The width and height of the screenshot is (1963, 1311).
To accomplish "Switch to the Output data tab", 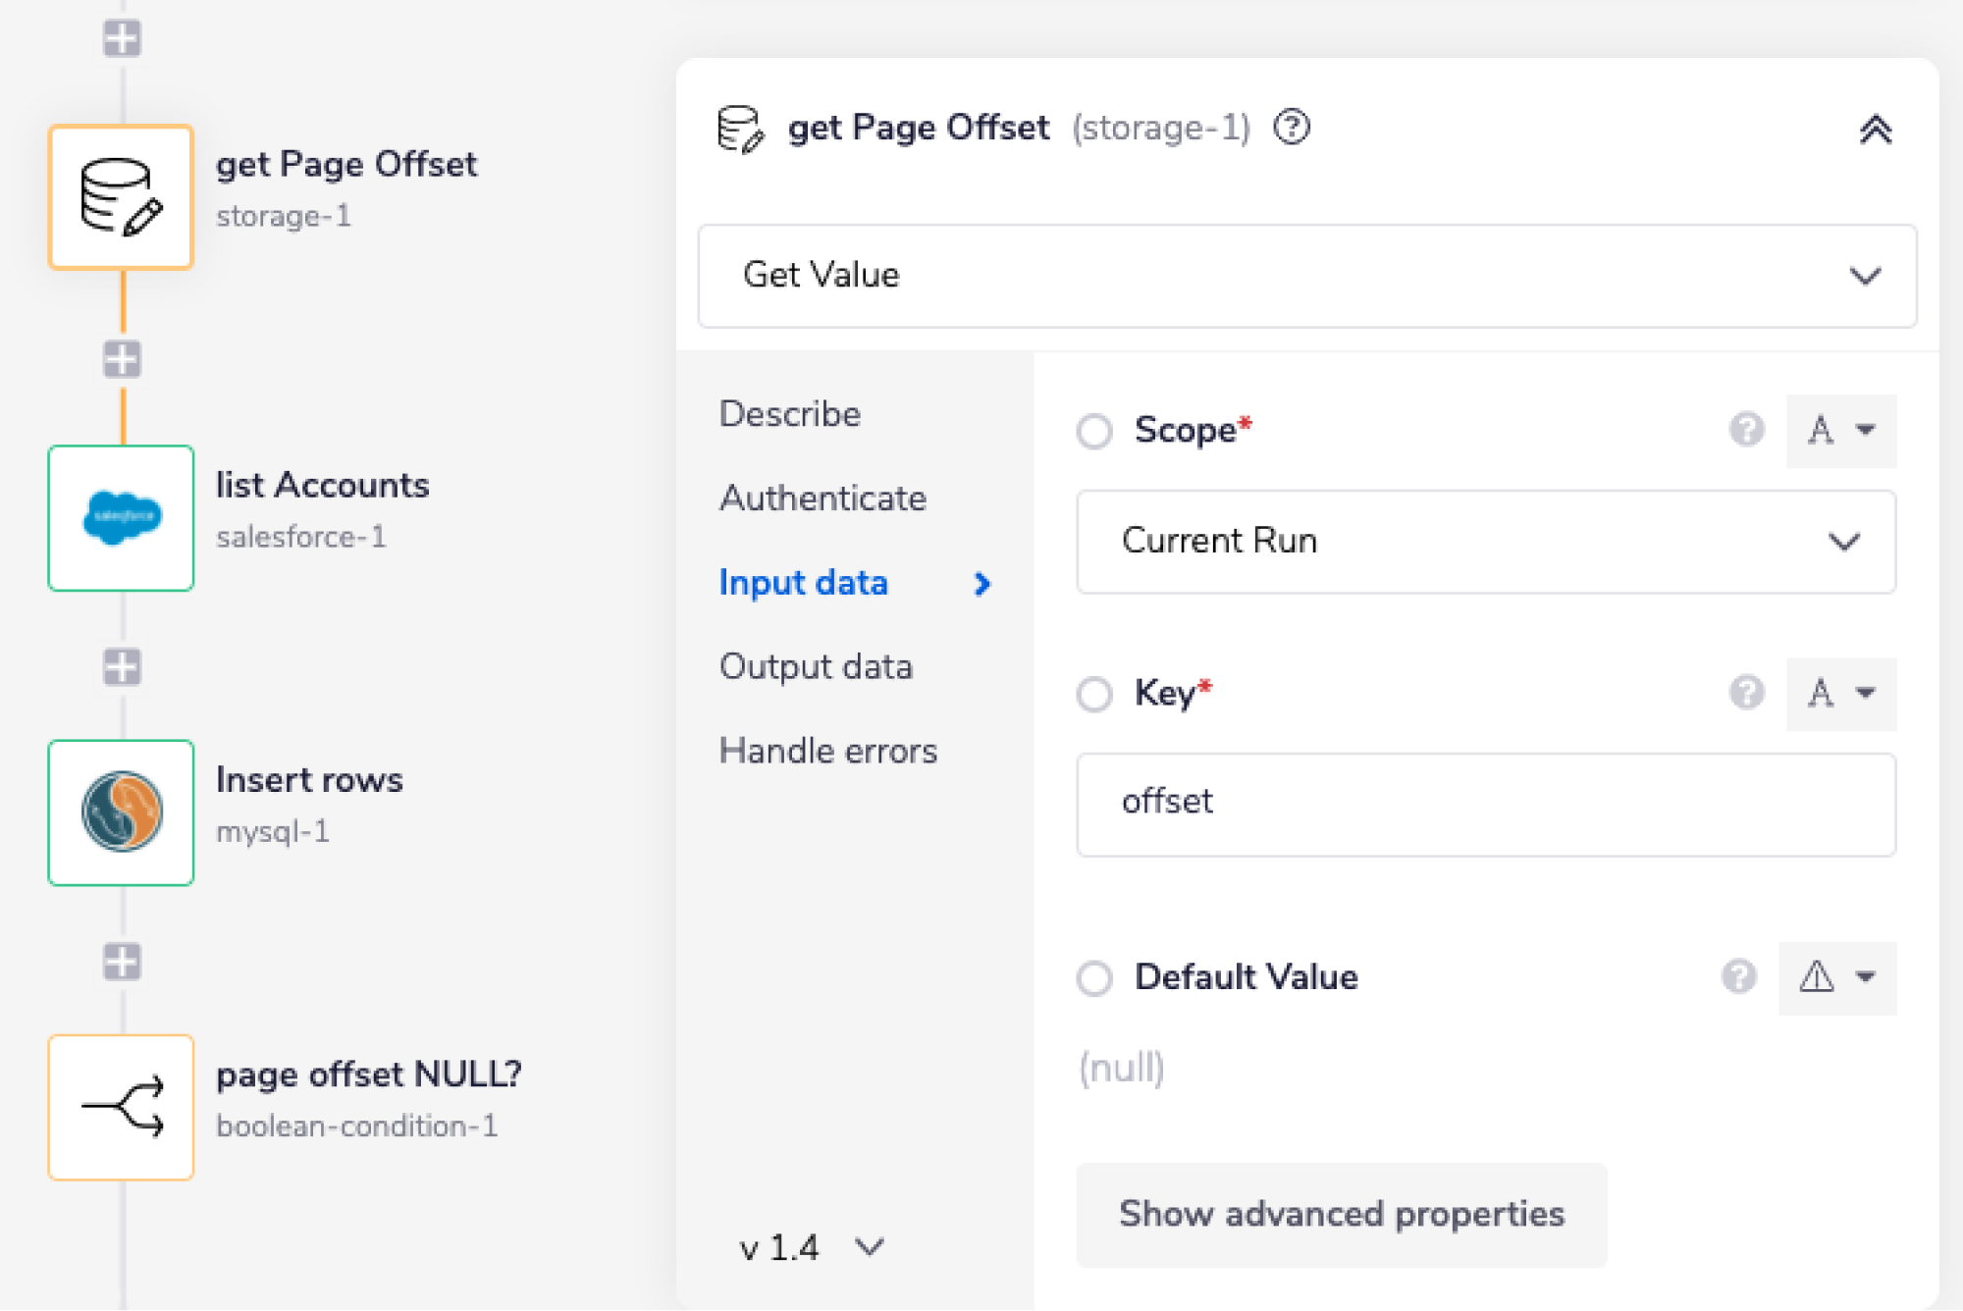I will tap(816, 667).
